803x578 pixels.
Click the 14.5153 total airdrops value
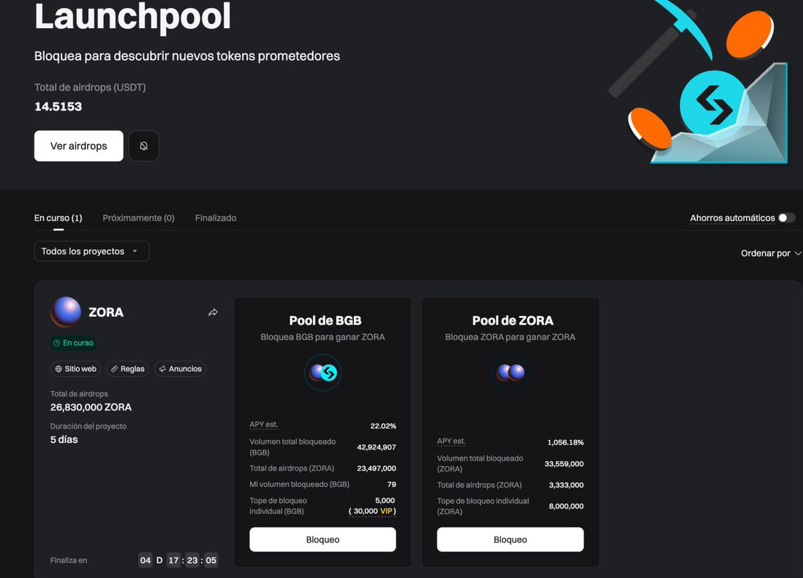(x=58, y=106)
